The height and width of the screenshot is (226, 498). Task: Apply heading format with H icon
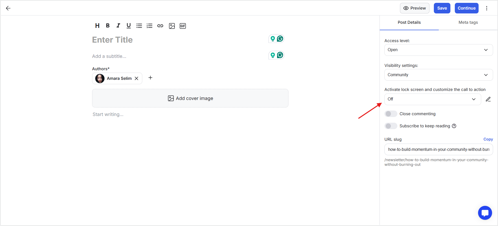[x=97, y=26]
